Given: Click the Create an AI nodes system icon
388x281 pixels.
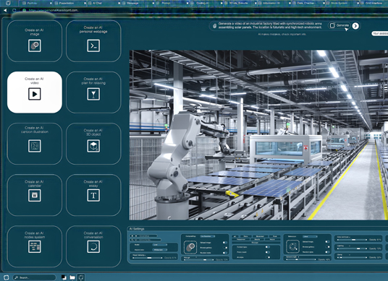Looking at the screenshot, I should coord(35,246).
